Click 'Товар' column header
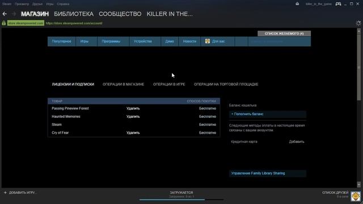Screen dimensions: 363x204 pyautogui.click(x=57, y=101)
